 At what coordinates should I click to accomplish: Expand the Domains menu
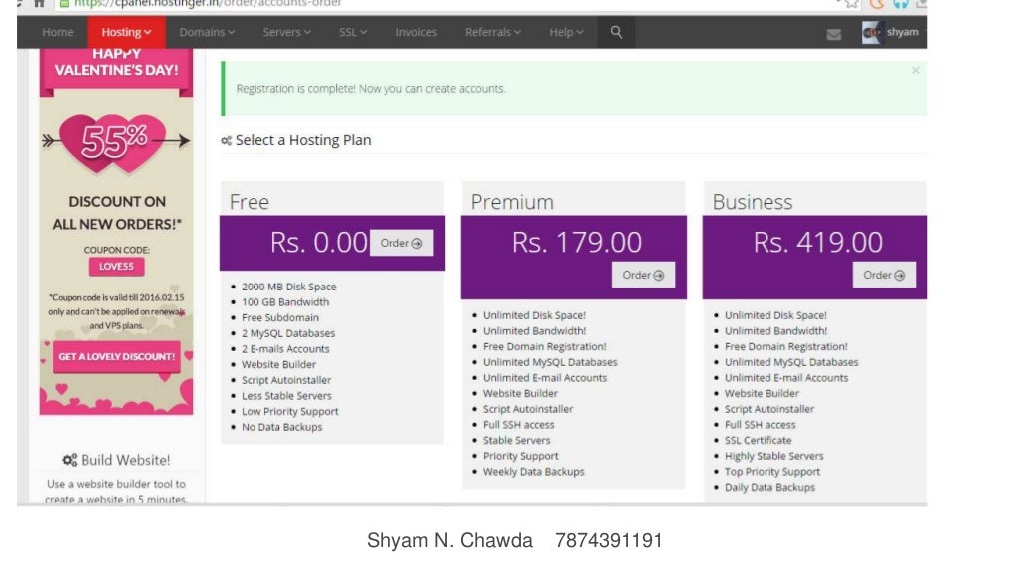point(207,32)
